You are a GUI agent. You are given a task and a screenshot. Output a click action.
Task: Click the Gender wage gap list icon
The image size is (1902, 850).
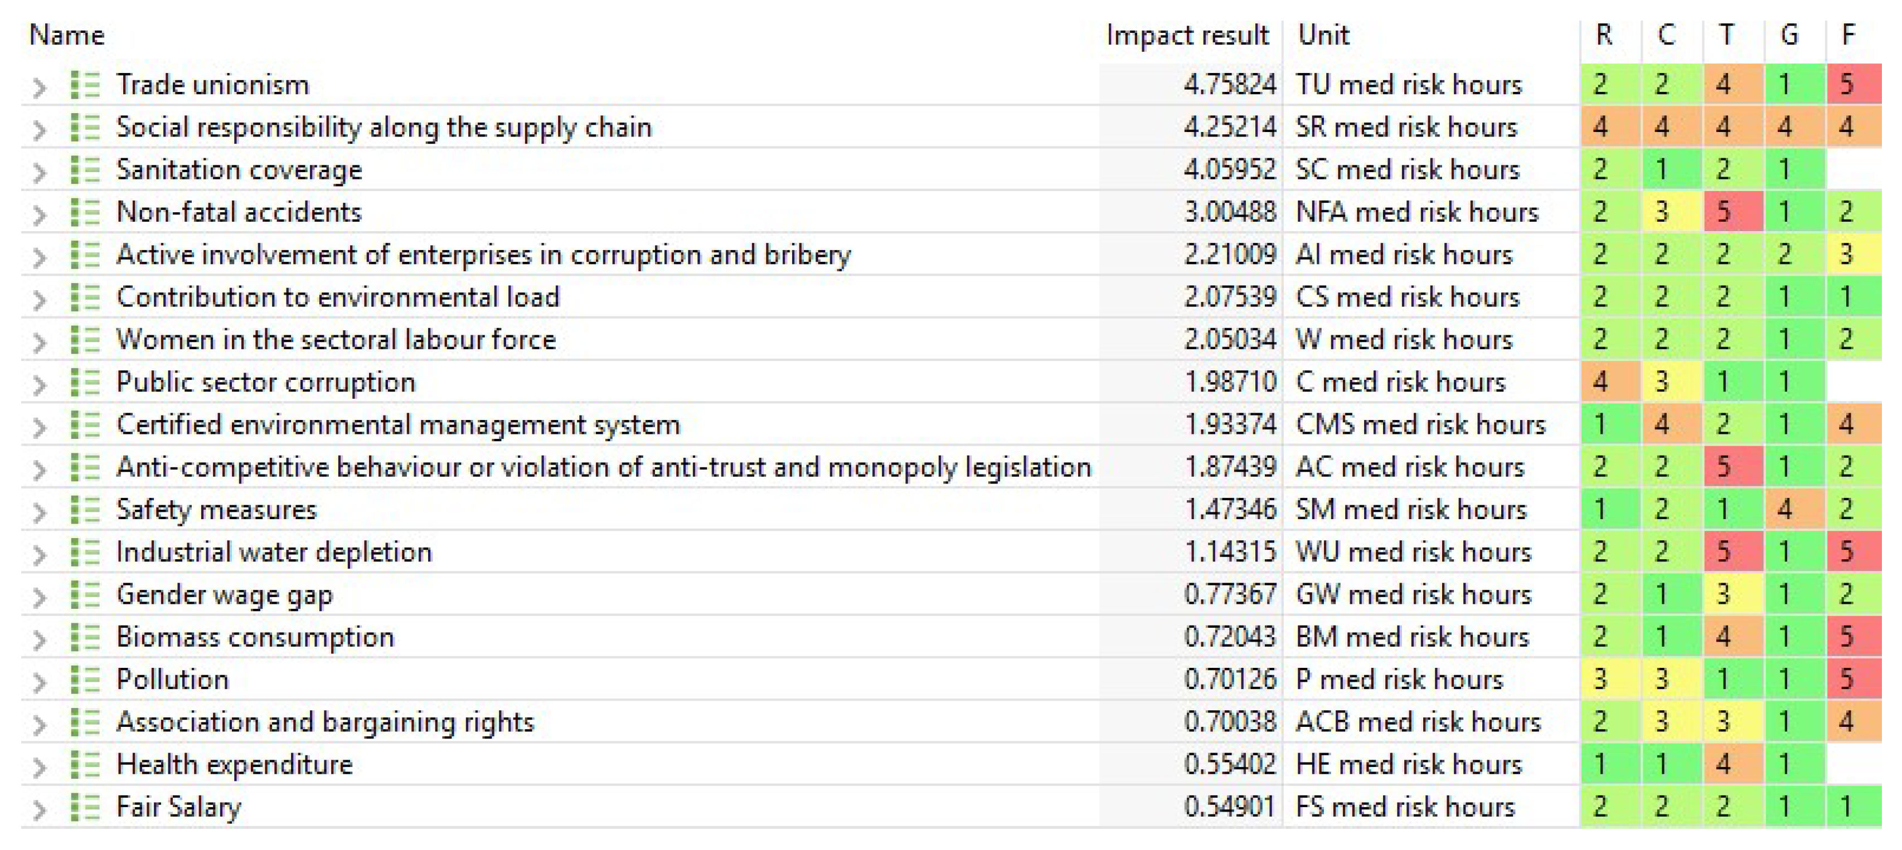pos(84,595)
